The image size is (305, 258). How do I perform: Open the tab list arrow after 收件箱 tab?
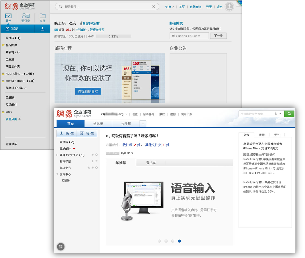point(143,124)
